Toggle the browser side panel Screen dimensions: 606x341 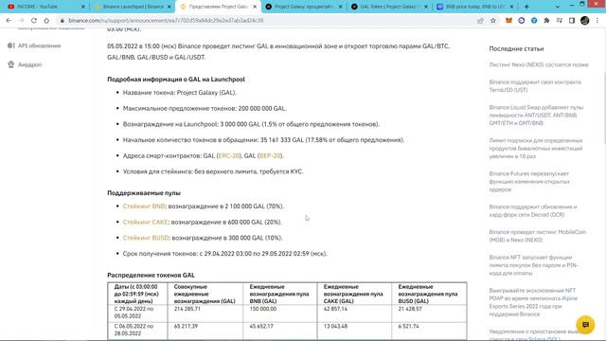click(x=572, y=21)
